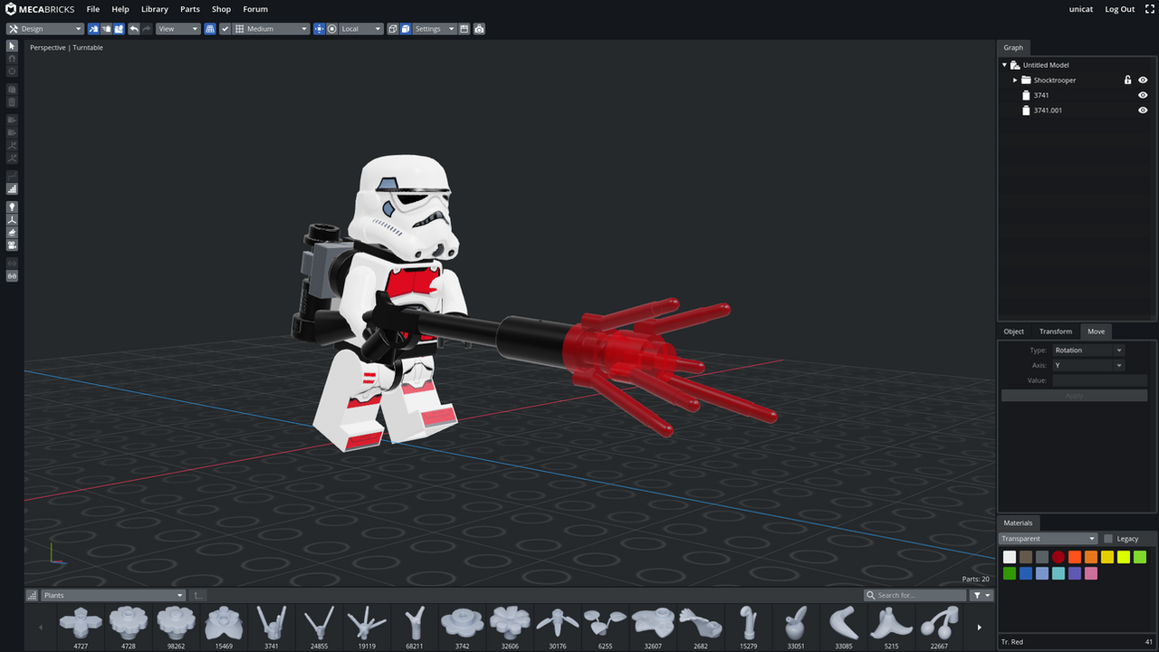1159x652 pixels.
Task: Click the move gizmo icon before Local
Action: point(319,29)
